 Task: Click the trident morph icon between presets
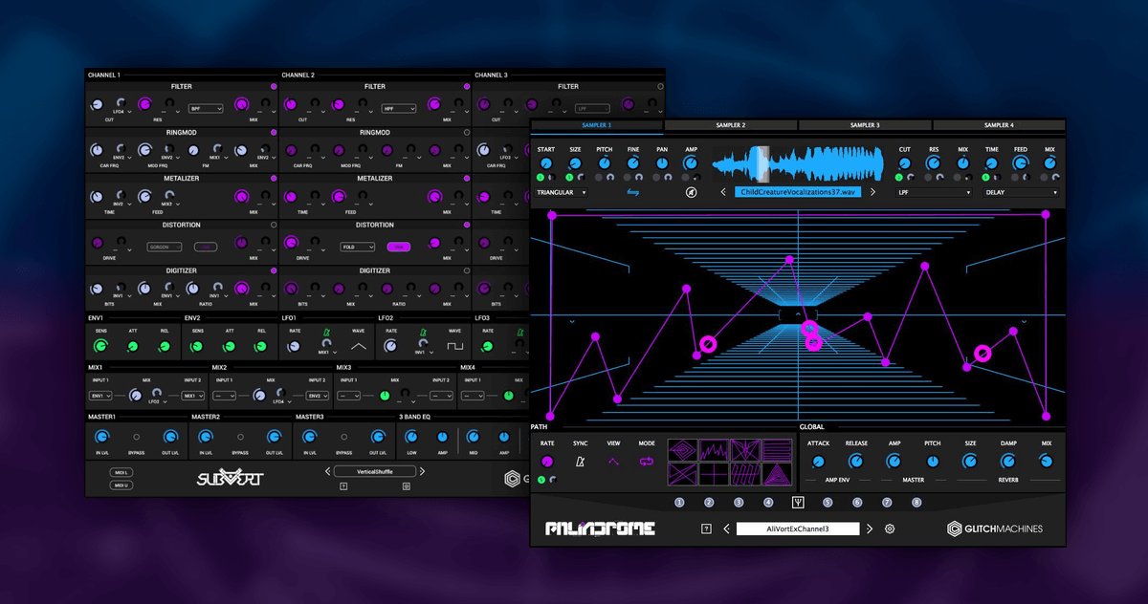pos(798,503)
